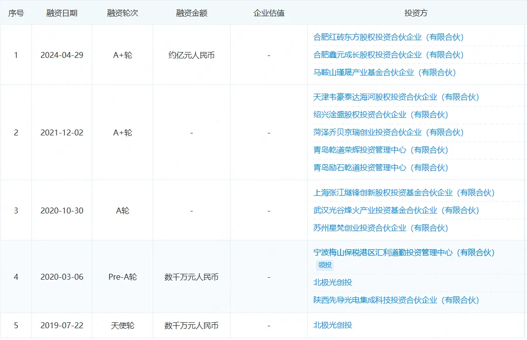Open investor 宁波梅山保税港区汇利道勤投资管理中心 link
The height and width of the screenshot is (340, 527).
[404, 252]
